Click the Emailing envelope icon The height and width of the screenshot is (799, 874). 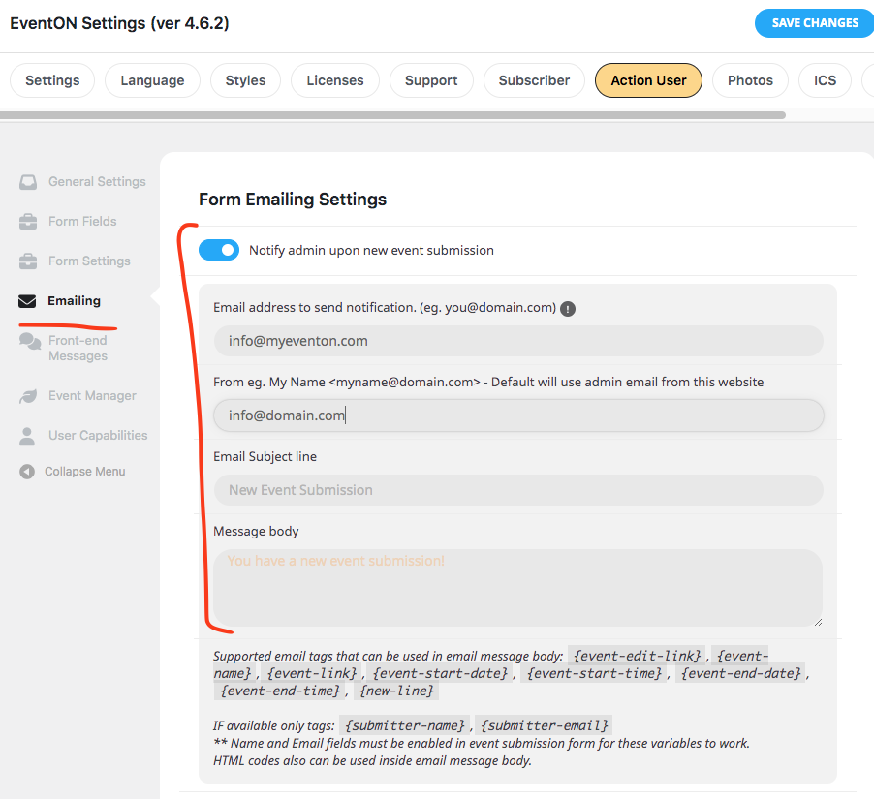(27, 301)
